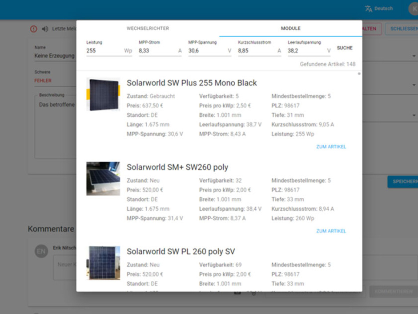
Task: Open ZUM ARTIKEL for SW Plus 255 Mono Black
Action: point(330,146)
